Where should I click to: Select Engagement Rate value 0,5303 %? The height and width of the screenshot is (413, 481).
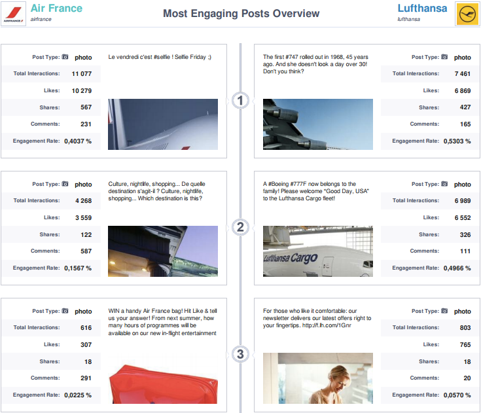pyautogui.click(x=457, y=141)
